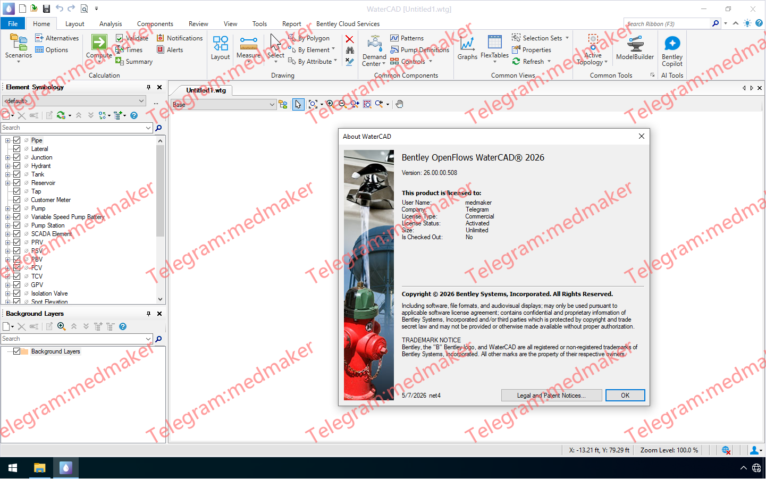Expand the Pipe tree node

(x=7, y=140)
